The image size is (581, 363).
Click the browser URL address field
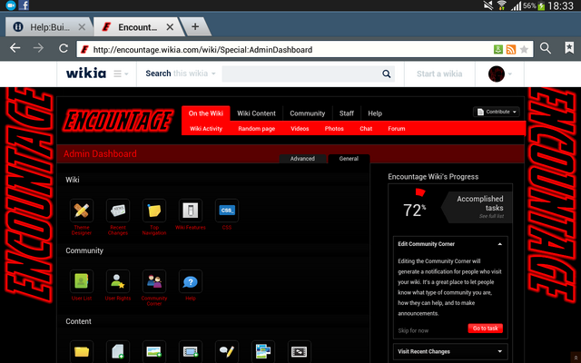click(x=285, y=50)
